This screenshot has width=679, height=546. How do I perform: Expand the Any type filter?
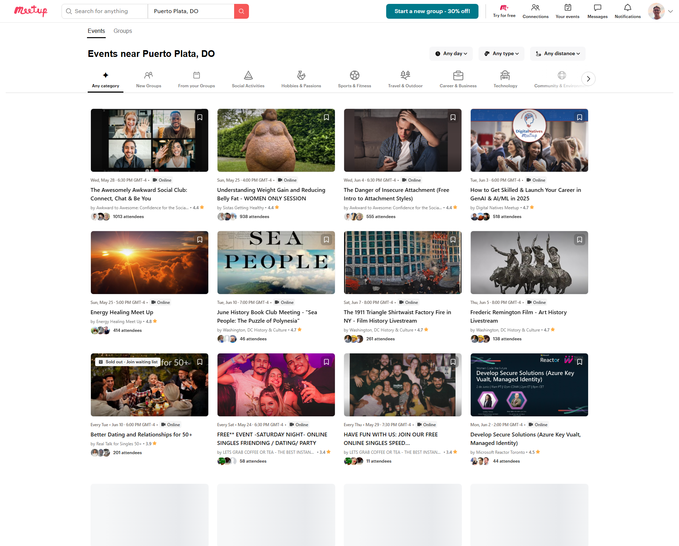[501, 54]
